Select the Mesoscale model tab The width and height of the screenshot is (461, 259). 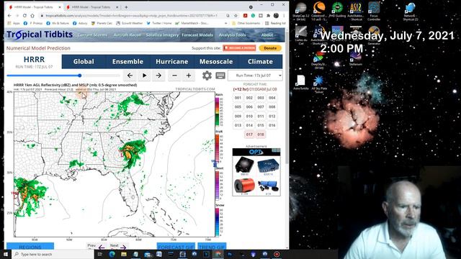[x=216, y=61]
